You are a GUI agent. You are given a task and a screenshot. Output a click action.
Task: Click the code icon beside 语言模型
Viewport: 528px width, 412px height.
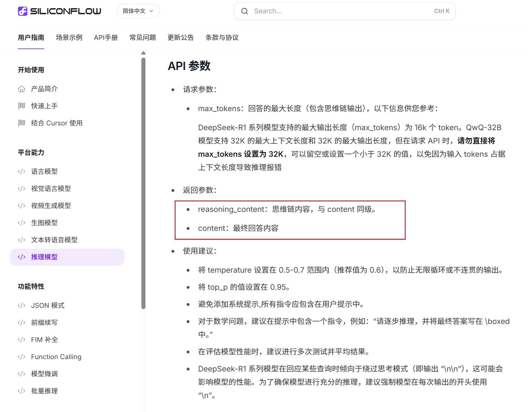click(x=22, y=172)
